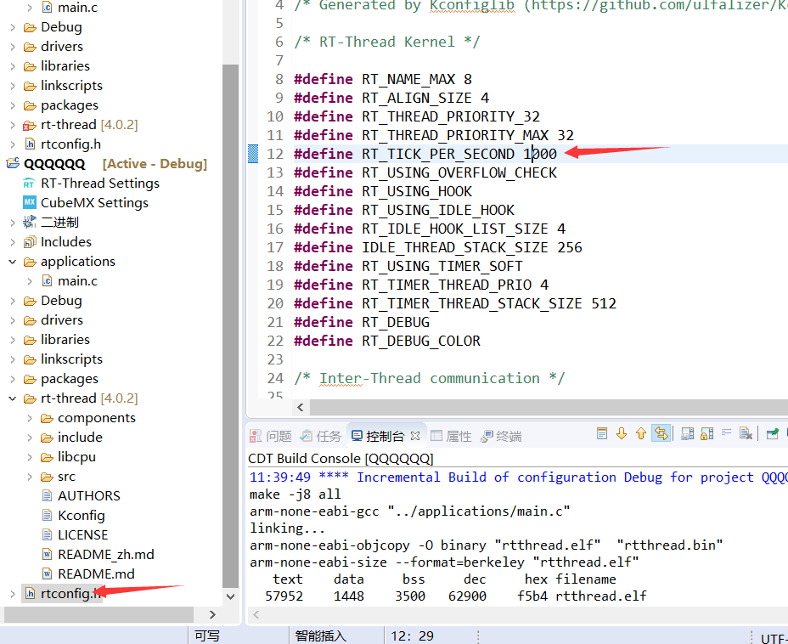Click the 可写 status bar entry
This screenshot has width=788, height=644.
pos(207,636)
